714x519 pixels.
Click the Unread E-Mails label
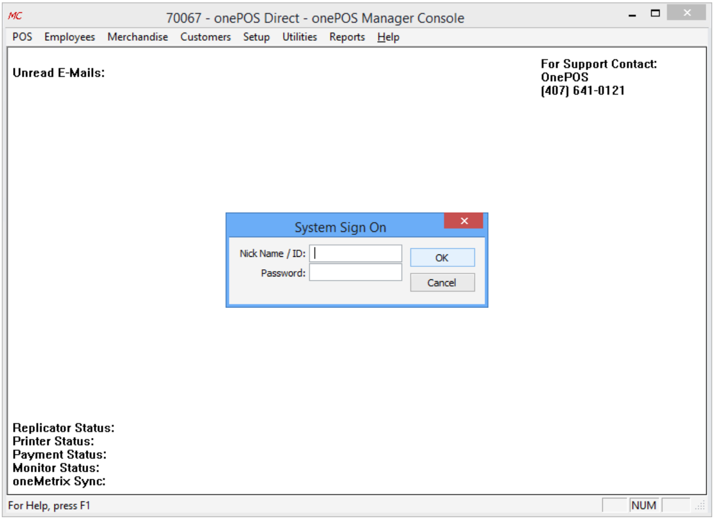(x=59, y=73)
